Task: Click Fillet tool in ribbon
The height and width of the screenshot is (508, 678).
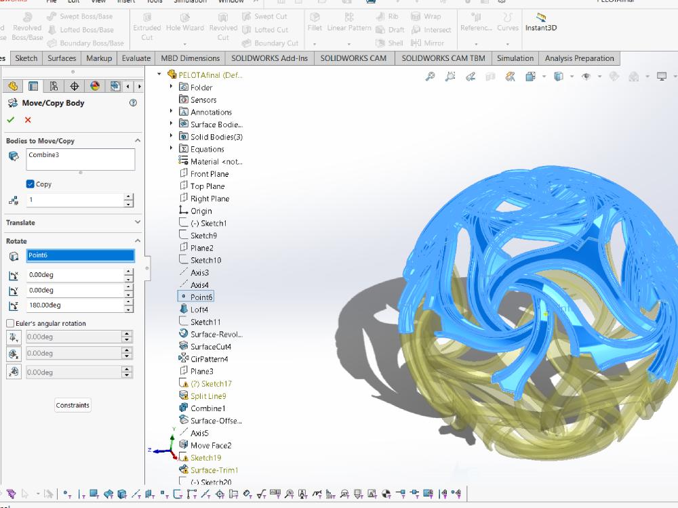Action: click(315, 22)
